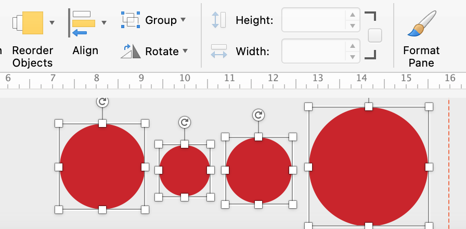Click the shape Width icon
The width and height of the screenshot is (466, 229).
pyautogui.click(x=218, y=51)
